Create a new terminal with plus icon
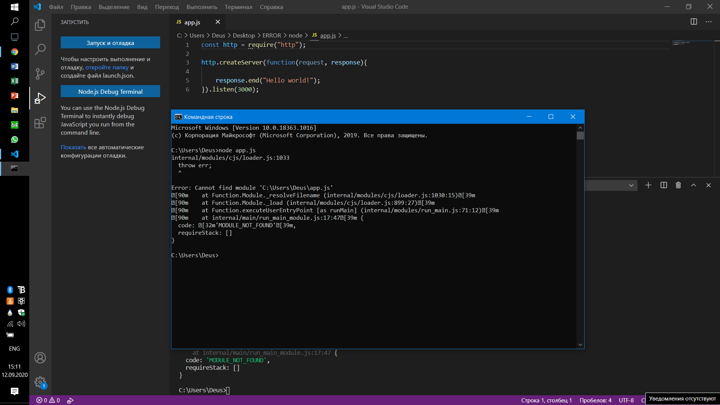 pos(648,185)
